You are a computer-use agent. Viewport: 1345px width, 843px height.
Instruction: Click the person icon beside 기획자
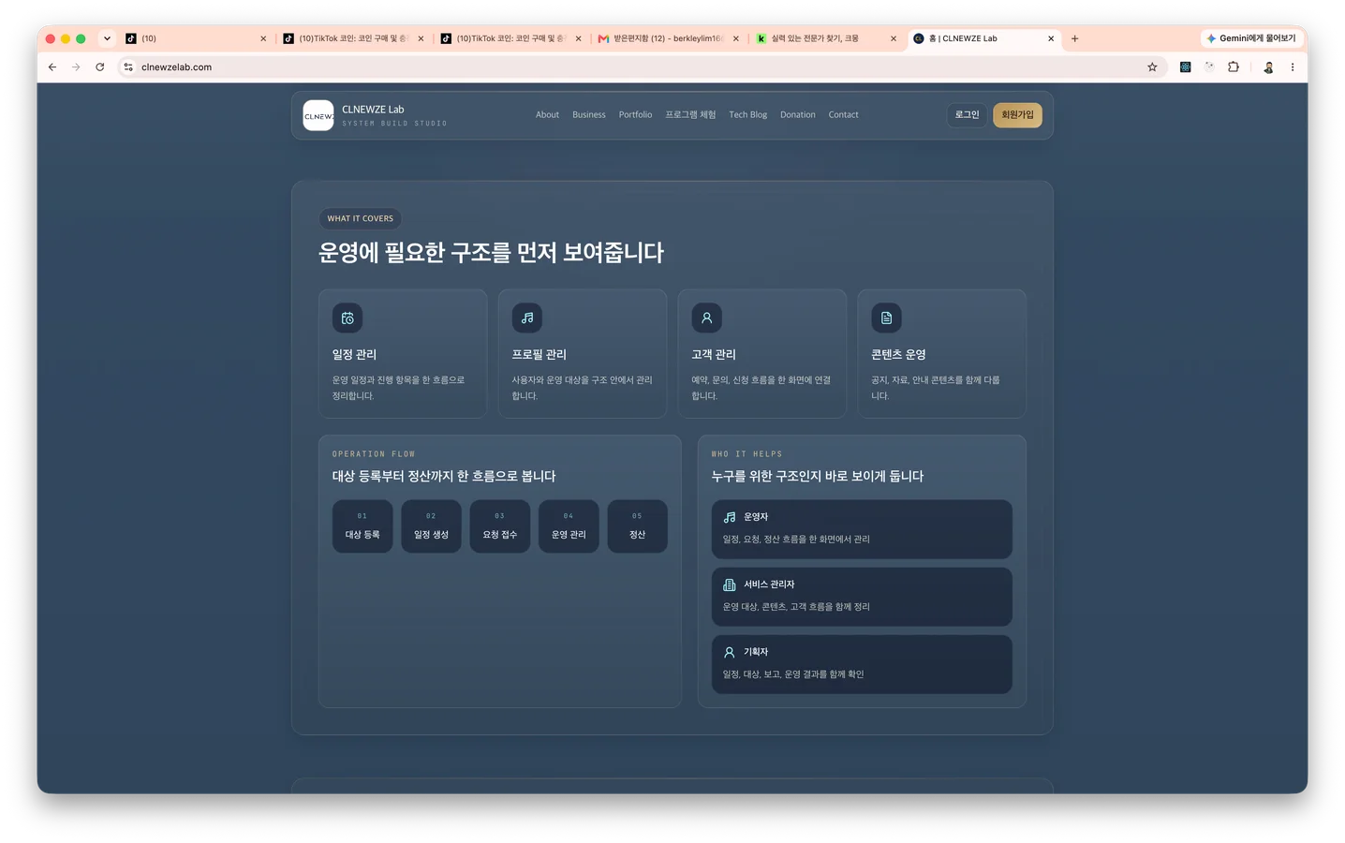730,652
